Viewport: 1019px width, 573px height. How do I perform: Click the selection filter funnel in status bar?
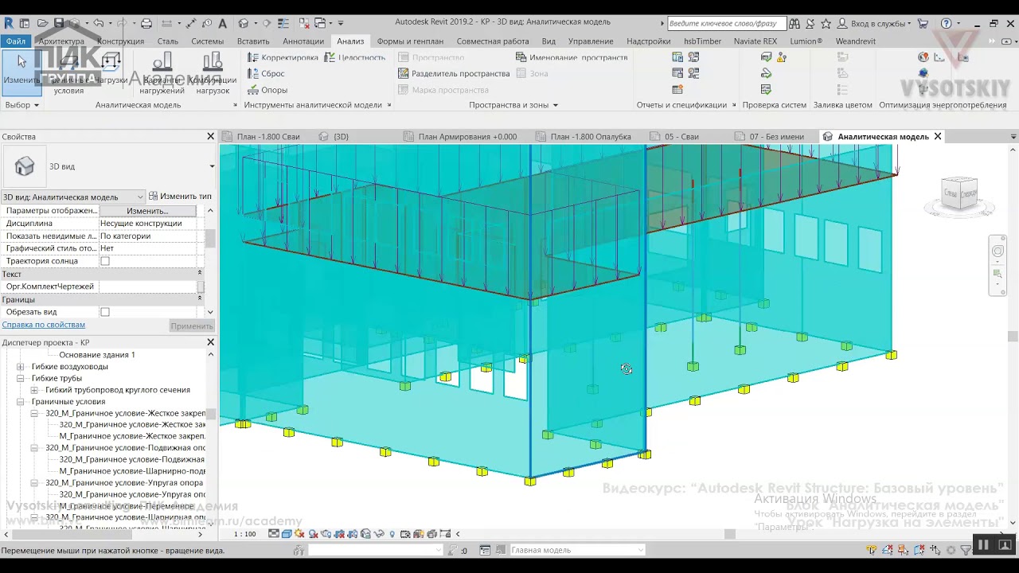tap(966, 550)
